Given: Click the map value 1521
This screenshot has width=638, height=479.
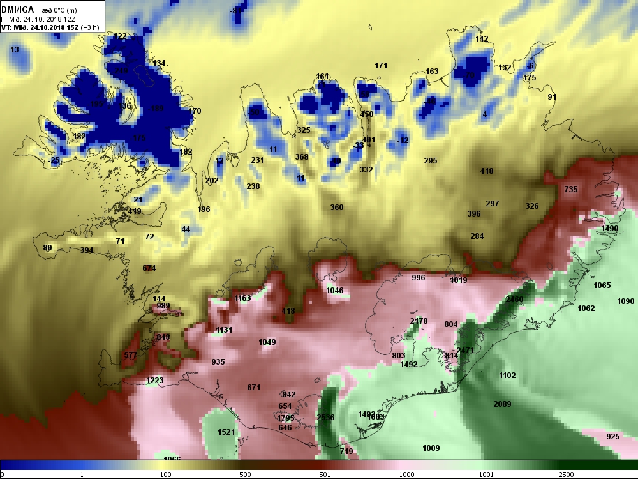Looking at the screenshot, I should pos(226,432).
